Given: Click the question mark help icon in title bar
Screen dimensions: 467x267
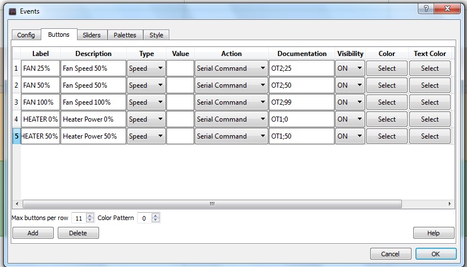Looking at the screenshot, I should 426,8.
